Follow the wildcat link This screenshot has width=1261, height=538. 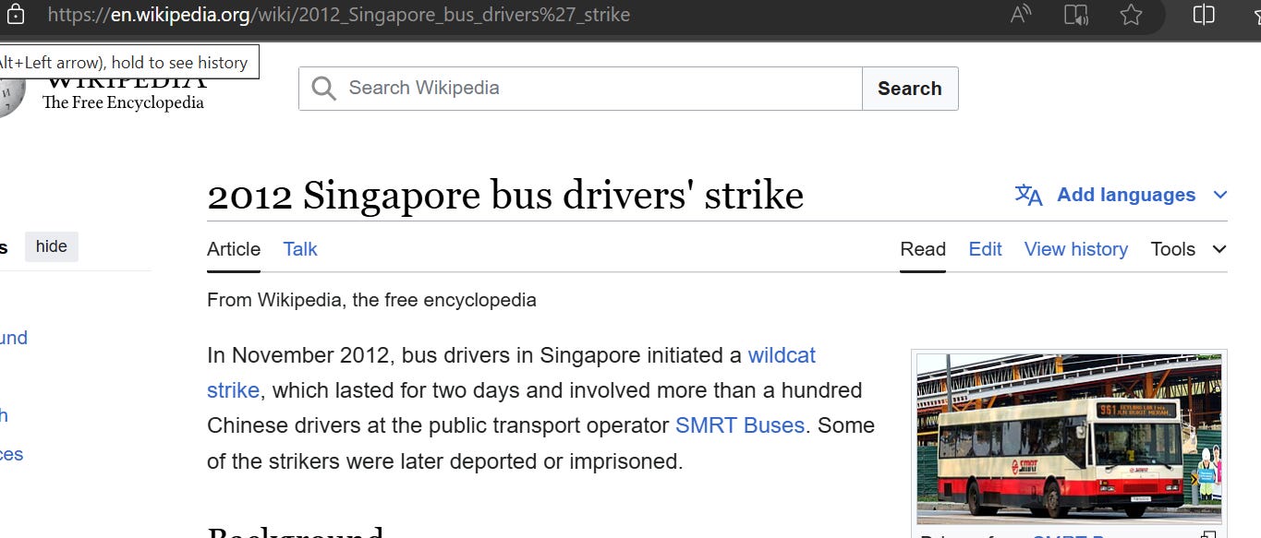[782, 355]
